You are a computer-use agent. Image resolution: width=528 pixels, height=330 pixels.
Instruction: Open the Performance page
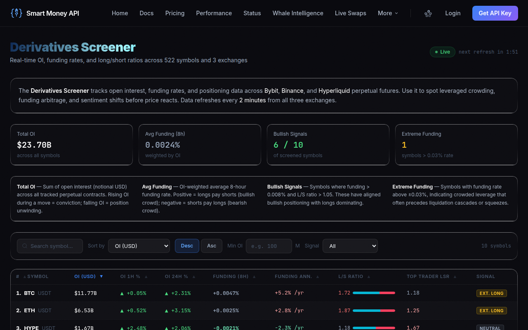pos(214,13)
